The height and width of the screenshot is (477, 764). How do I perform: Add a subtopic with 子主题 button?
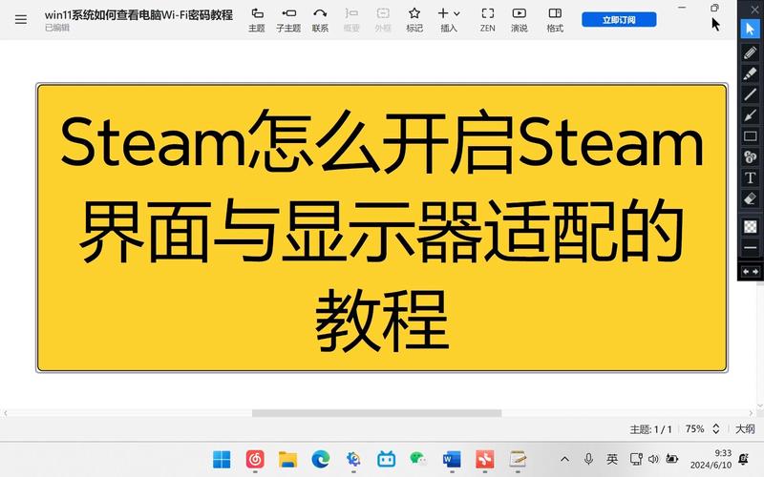tap(288, 20)
